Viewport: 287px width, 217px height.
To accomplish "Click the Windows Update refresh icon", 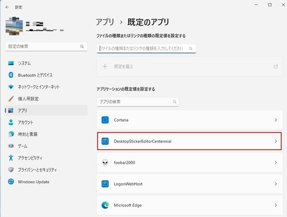I will pos(11,182).
